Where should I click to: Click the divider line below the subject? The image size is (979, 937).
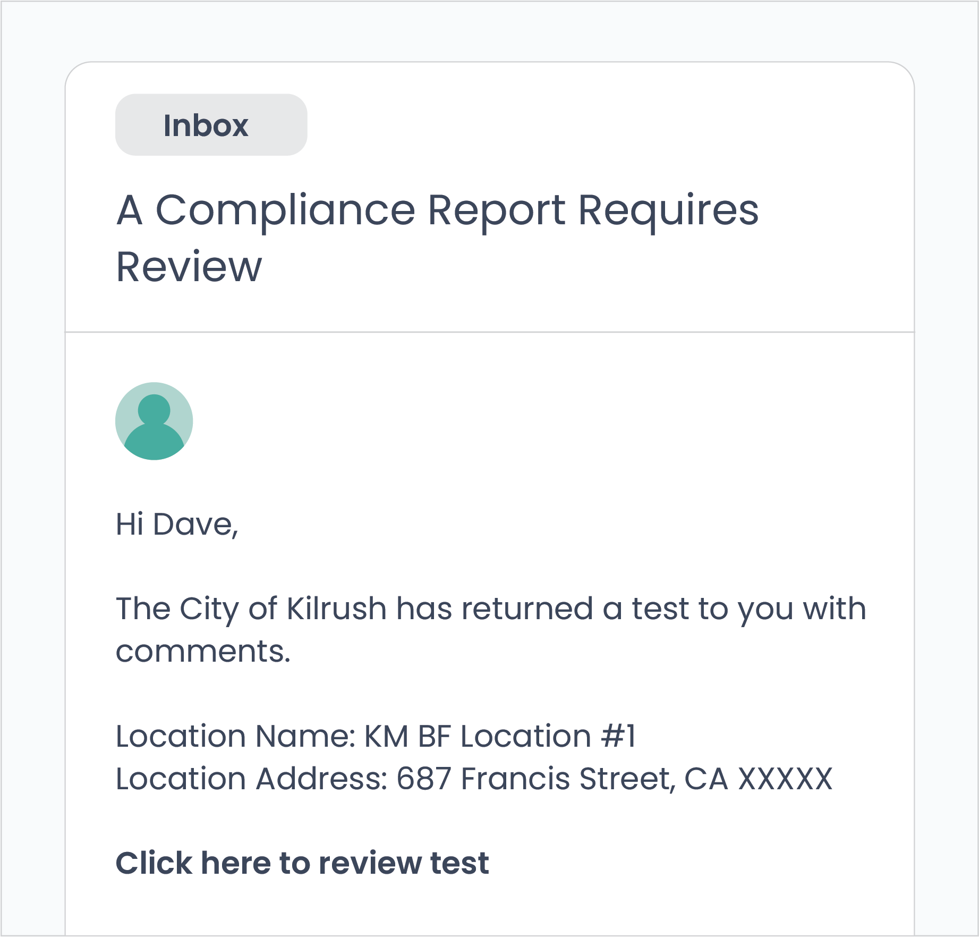[490, 332]
